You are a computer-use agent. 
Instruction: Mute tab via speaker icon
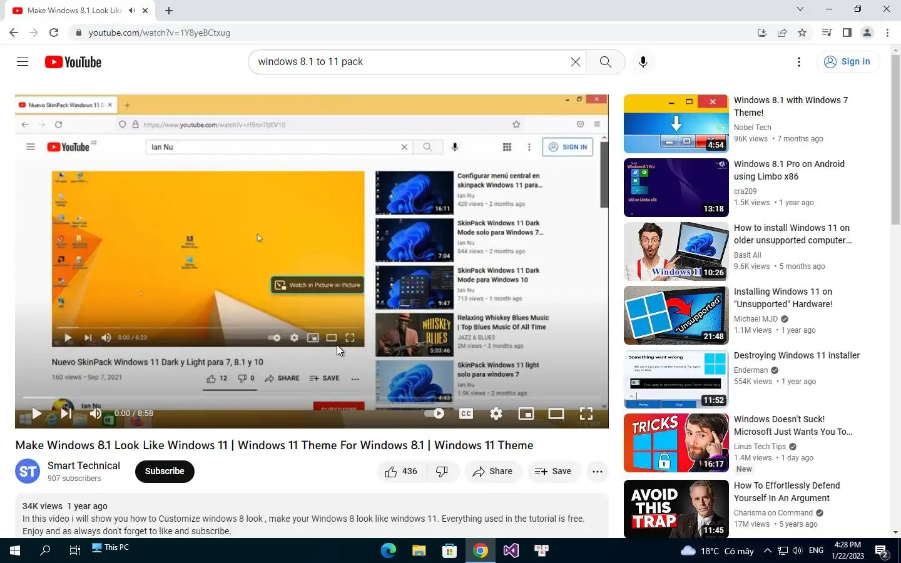(131, 11)
